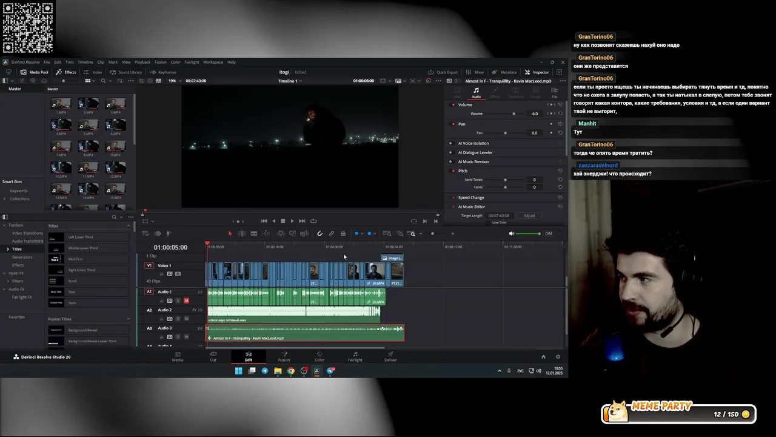Toggle the timeline snapping magnet icon
The height and width of the screenshot is (437, 776).
click(x=319, y=234)
